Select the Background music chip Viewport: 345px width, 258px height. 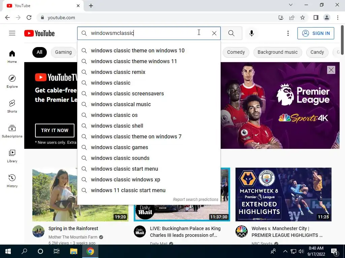click(x=278, y=52)
